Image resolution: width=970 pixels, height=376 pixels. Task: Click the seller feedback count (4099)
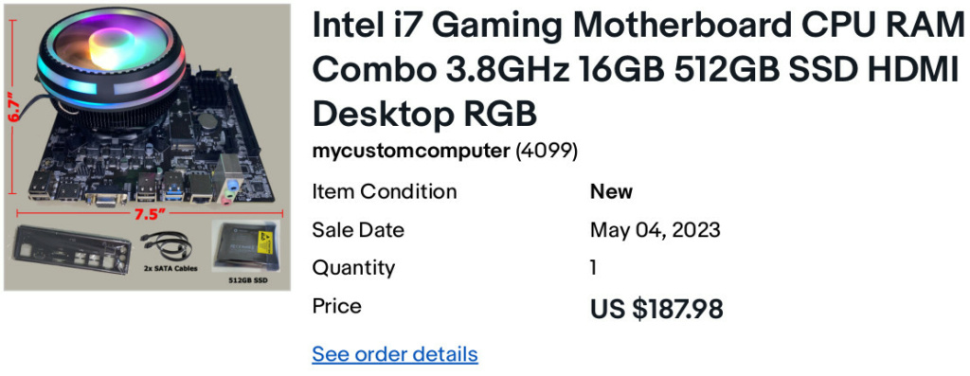(x=547, y=151)
